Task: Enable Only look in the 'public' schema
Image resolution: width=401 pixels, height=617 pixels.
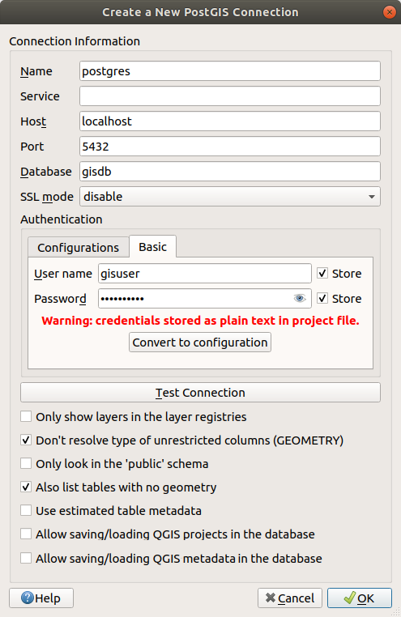Action: tap(26, 463)
